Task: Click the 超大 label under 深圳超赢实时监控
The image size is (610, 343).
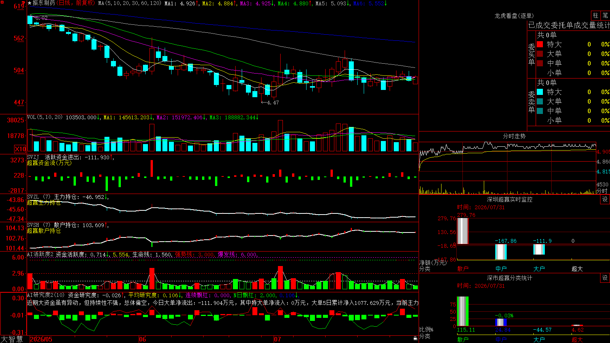Action: (577, 269)
